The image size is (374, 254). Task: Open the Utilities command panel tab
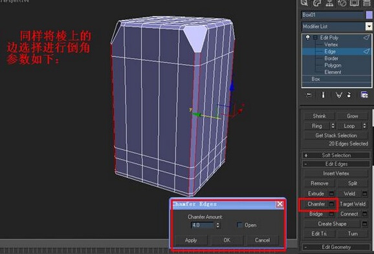pos(367,3)
